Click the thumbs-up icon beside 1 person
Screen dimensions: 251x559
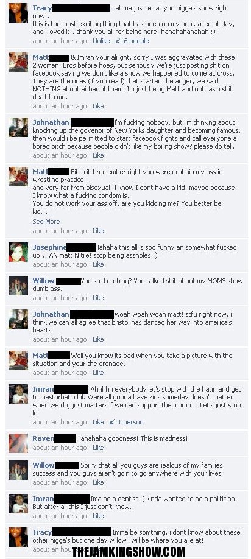coord(113,422)
